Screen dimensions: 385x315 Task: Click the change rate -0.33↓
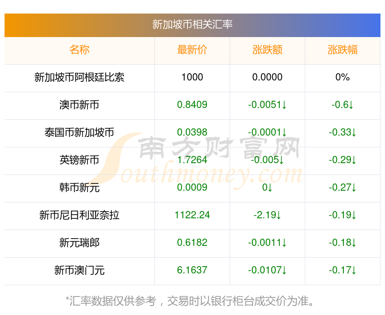[342, 132]
